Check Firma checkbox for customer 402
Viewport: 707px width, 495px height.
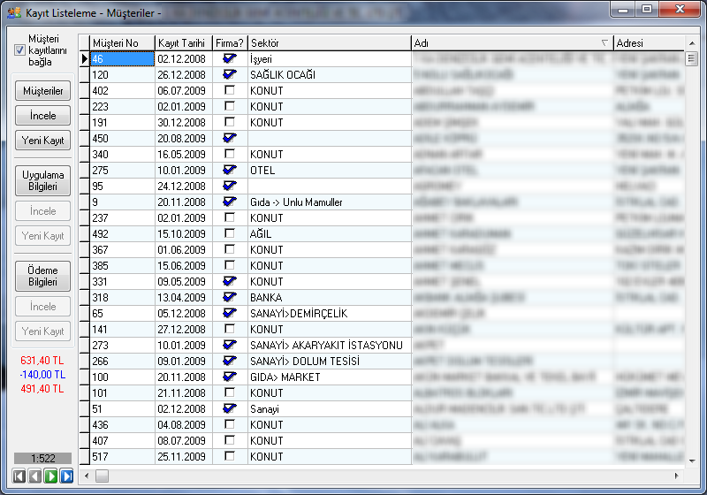(x=230, y=91)
